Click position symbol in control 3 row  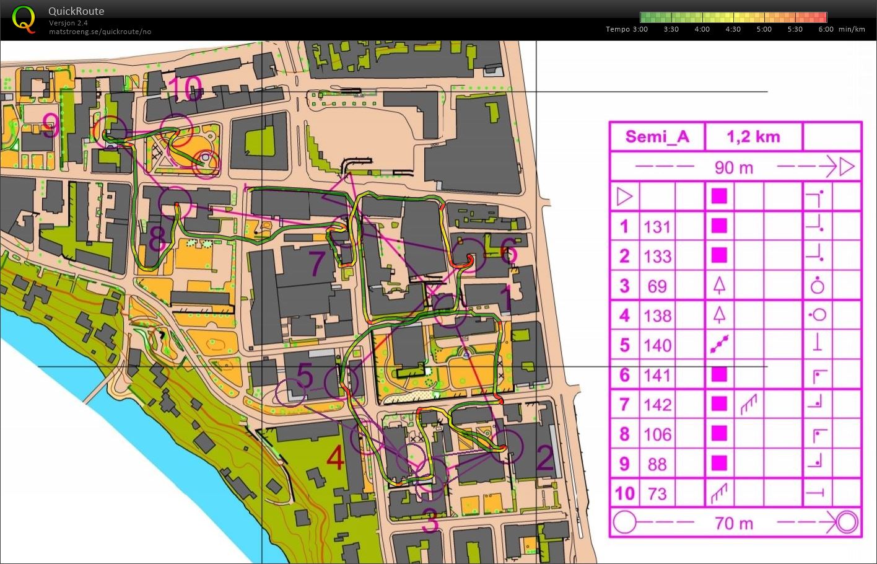(818, 285)
